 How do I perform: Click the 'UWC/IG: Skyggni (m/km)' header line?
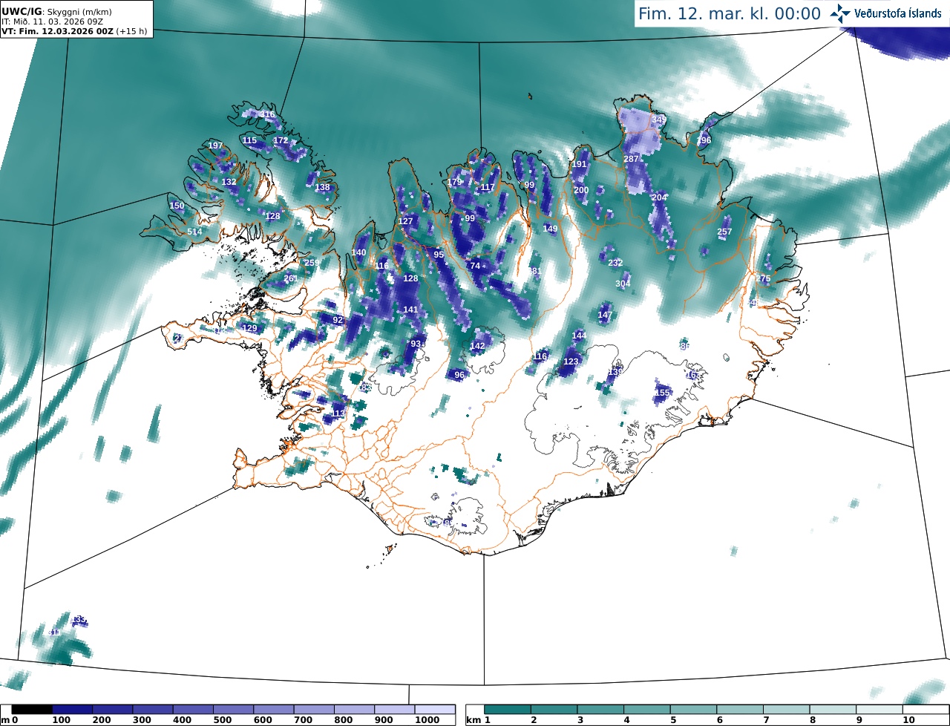[x=56, y=12]
